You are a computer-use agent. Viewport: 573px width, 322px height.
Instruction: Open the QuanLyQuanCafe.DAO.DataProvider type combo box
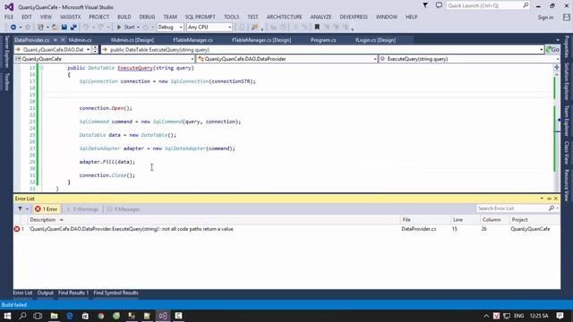(x=286, y=59)
